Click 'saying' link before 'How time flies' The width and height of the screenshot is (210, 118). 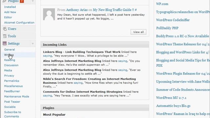78,83
